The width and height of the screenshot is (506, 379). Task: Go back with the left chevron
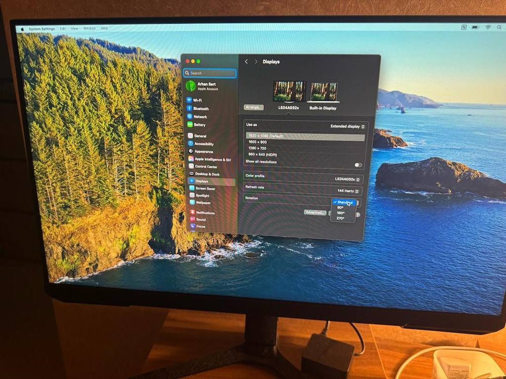point(246,62)
